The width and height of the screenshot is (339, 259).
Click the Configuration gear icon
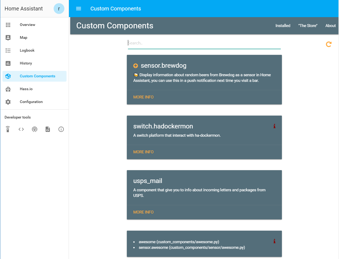[8, 102]
